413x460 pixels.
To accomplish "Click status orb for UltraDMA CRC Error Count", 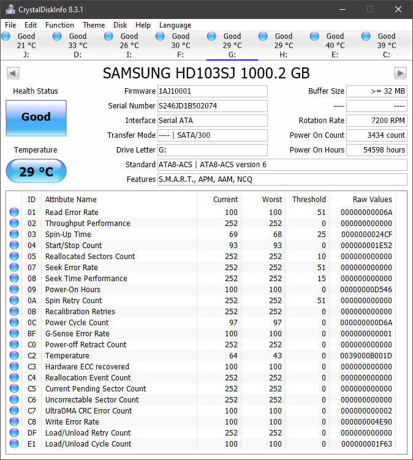I will 14,410.
